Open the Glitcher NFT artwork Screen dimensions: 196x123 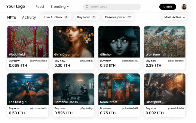(x=119, y=42)
